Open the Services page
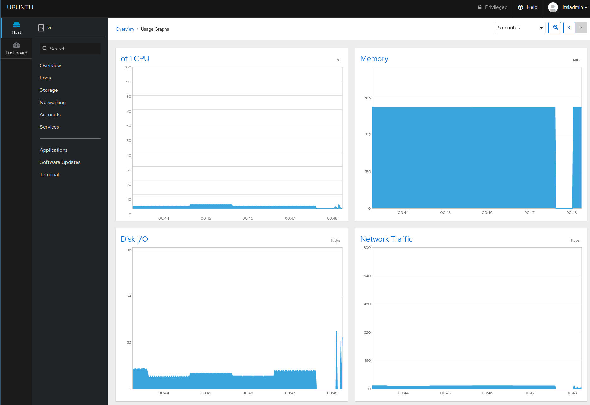The height and width of the screenshot is (405, 590). click(49, 127)
